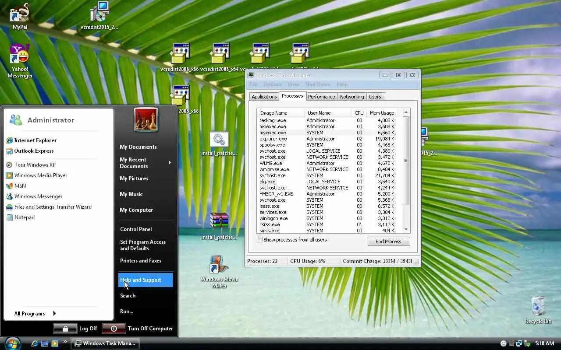Select the Windows Movie Maker shortcut
This screenshot has width=561, height=350.
click(x=219, y=272)
